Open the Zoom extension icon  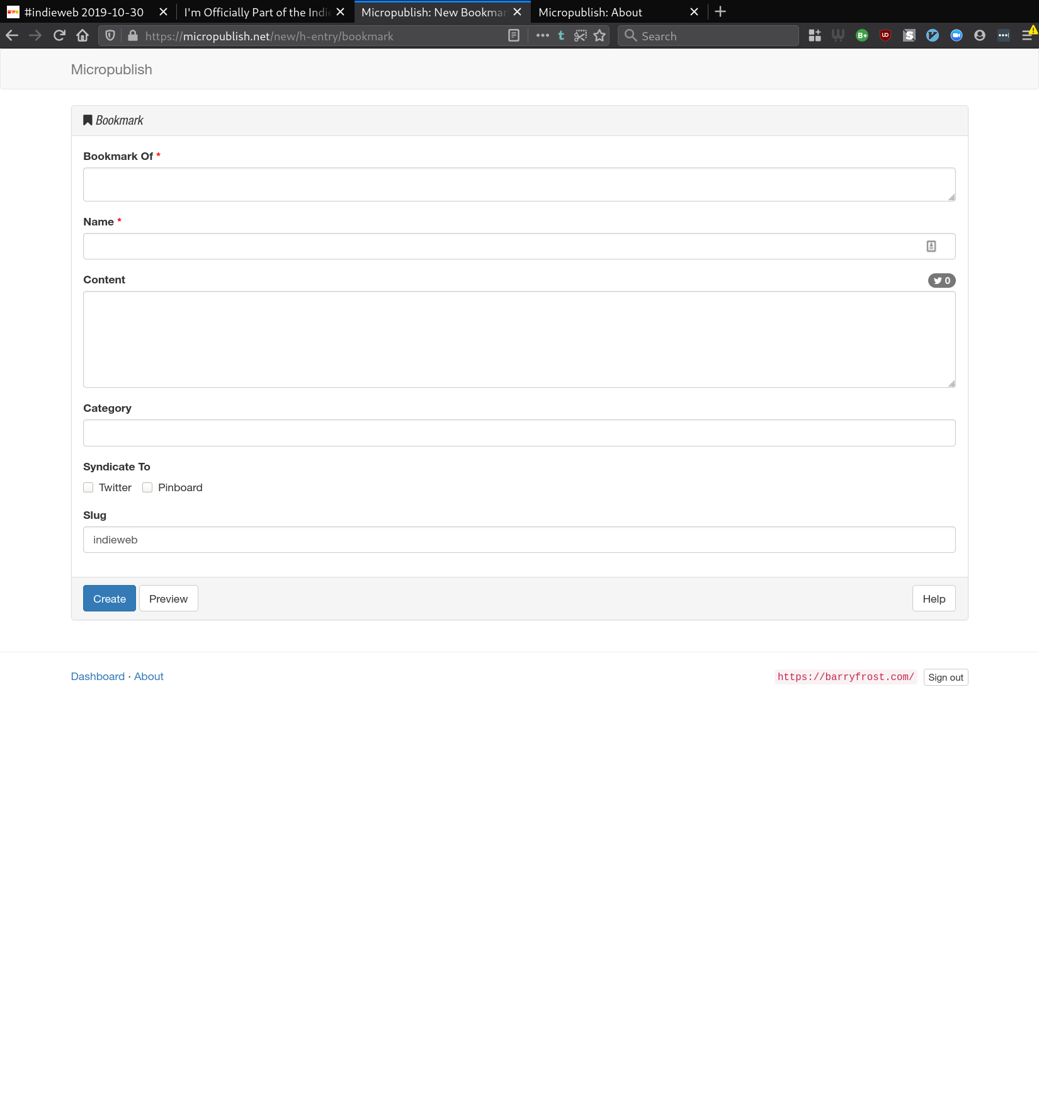pos(956,36)
